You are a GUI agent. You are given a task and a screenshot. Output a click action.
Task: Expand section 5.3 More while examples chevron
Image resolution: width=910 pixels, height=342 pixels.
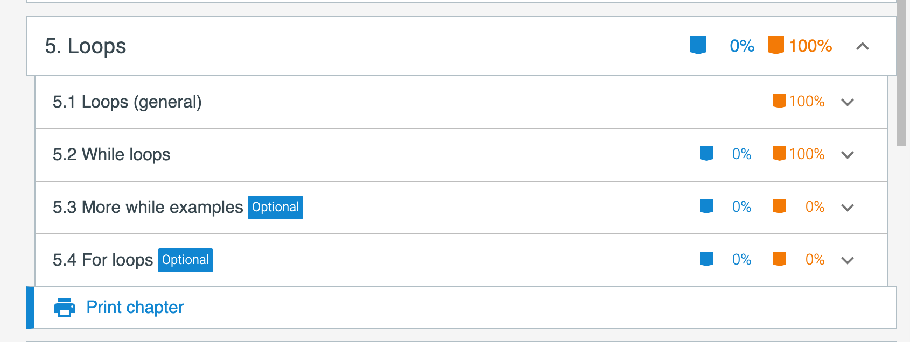coord(848,208)
